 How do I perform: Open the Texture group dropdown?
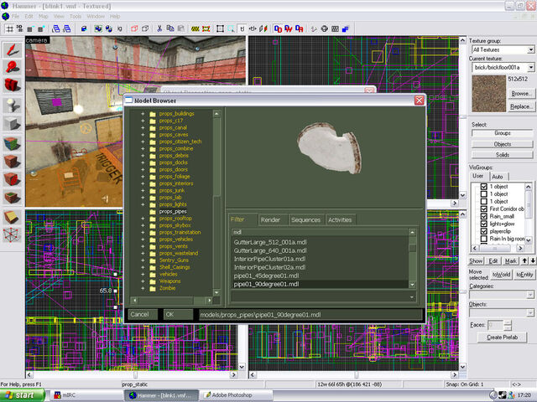click(x=530, y=50)
